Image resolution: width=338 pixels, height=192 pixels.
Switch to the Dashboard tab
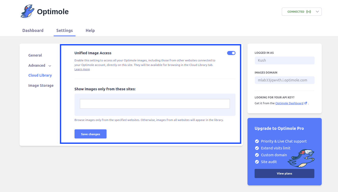(x=33, y=30)
